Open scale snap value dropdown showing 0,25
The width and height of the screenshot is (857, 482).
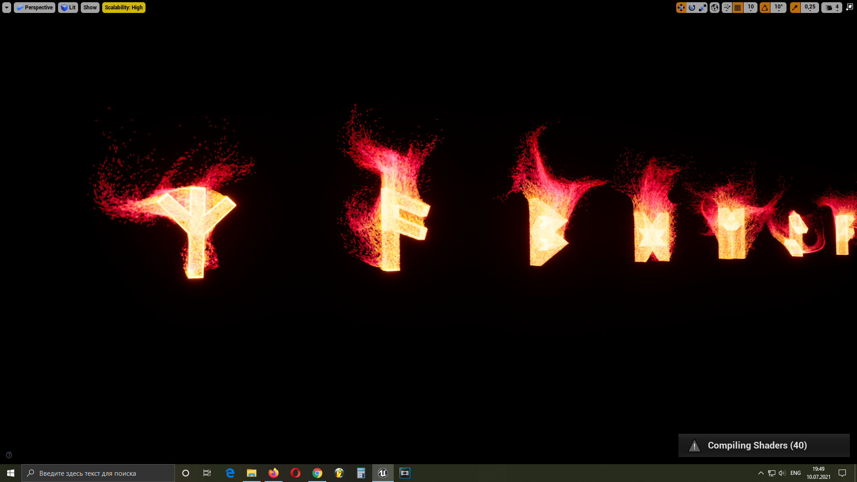[x=810, y=8]
